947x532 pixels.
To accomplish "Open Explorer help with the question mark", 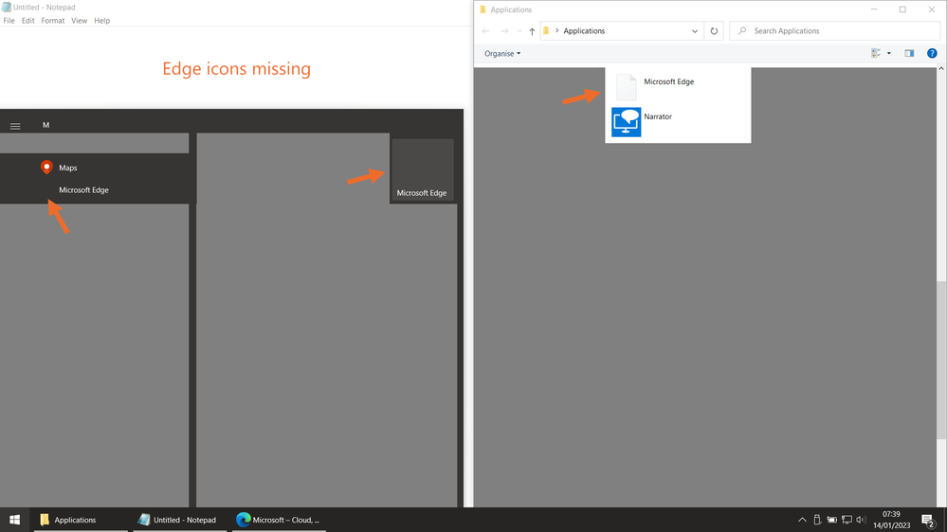I will pyautogui.click(x=932, y=54).
